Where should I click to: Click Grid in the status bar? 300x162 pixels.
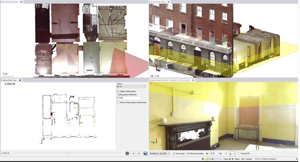(x=242, y=159)
